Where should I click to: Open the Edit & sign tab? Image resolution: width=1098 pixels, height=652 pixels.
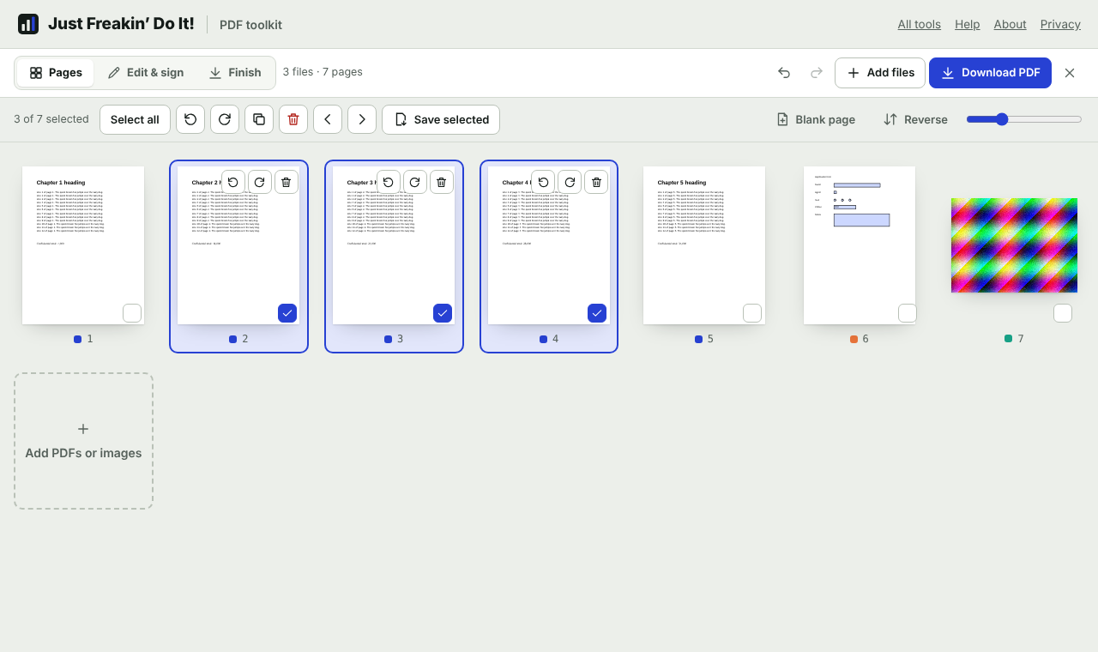(146, 73)
